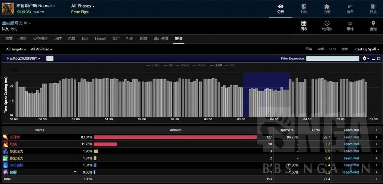Click the 火球术 fireball spell icon

pyautogui.click(x=6, y=137)
